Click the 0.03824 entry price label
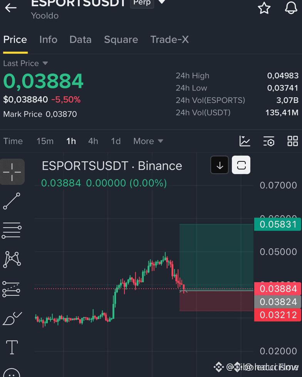 [x=278, y=302]
